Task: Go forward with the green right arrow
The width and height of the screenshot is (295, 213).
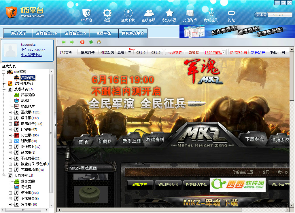Action: click(72, 42)
